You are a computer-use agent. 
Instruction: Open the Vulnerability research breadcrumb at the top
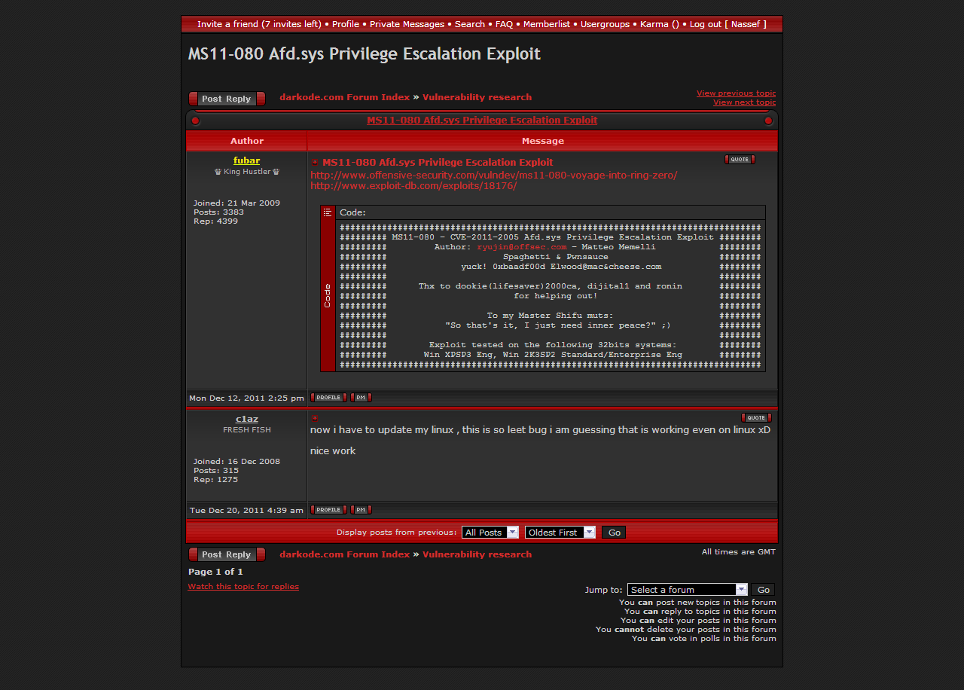coord(477,97)
